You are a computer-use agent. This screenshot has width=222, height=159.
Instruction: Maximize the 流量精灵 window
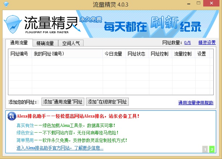pyautogui.click(x=198, y=3)
